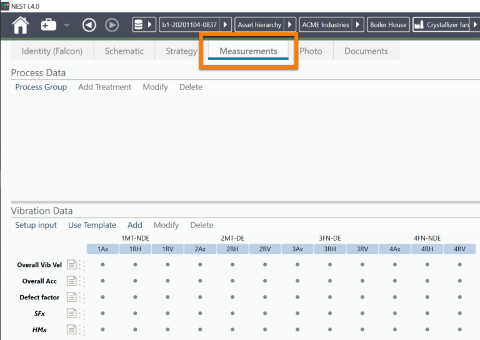This screenshot has width=480, height=340.
Task: Click the database icon in breadcrumb
Action: tap(139, 25)
